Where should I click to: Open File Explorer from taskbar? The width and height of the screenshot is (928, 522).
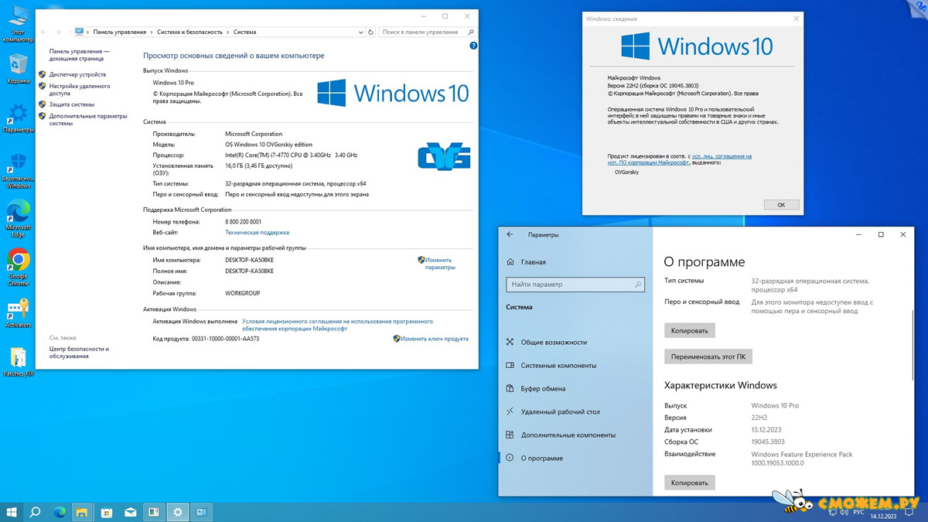(83, 512)
